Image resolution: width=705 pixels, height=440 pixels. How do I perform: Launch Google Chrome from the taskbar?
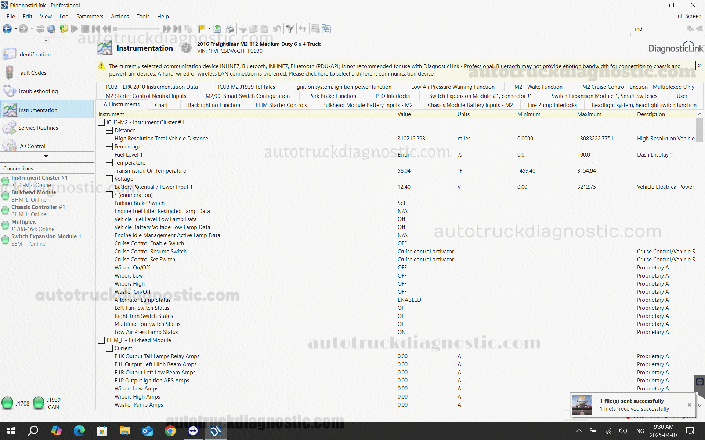pos(170,431)
